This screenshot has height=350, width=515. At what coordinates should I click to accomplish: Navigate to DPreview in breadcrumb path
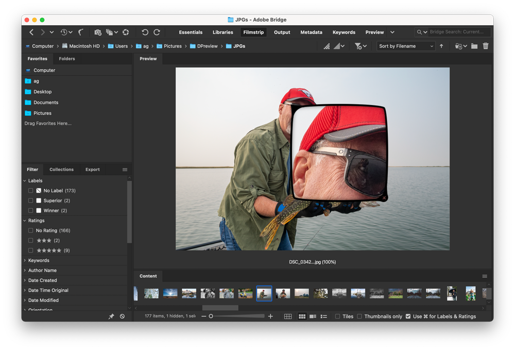click(x=203, y=46)
